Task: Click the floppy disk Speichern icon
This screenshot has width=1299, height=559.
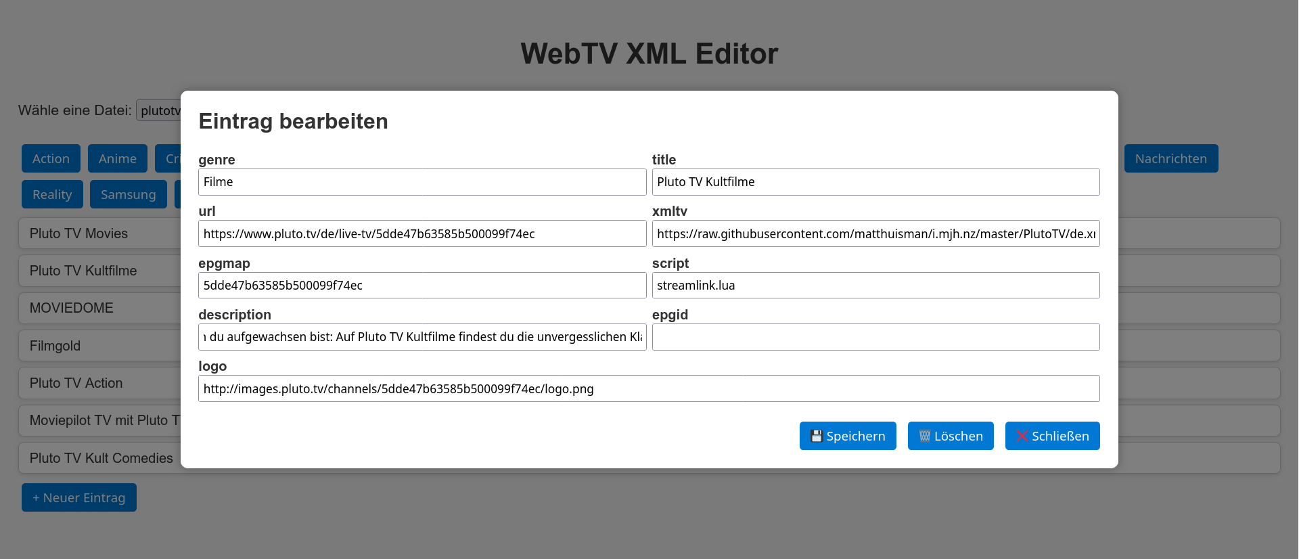Action: (x=817, y=437)
